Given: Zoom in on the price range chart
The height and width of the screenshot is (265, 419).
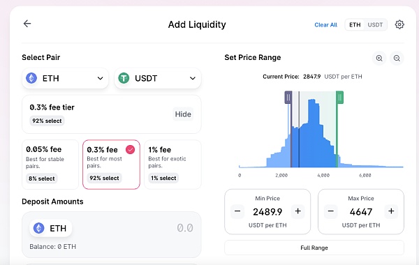Looking at the screenshot, I should (x=379, y=58).
